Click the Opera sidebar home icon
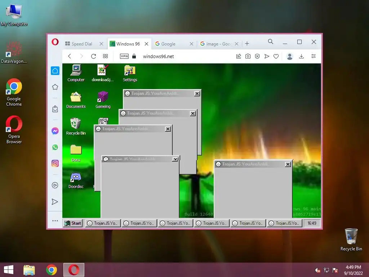Image resolution: width=369 pixels, height=277 pixels. click(x=55, y=71)
